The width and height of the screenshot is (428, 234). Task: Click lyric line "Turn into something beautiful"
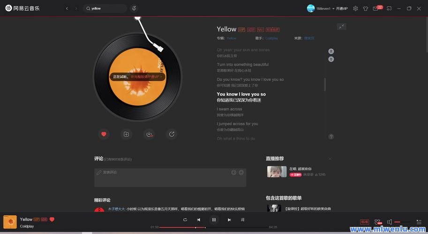[243, 65]
